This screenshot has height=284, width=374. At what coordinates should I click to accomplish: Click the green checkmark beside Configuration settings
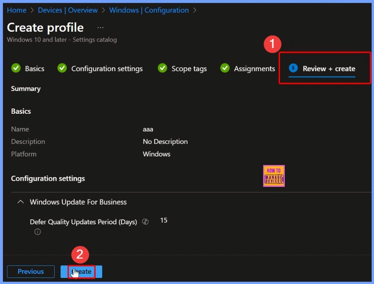(x=62, y=68)
